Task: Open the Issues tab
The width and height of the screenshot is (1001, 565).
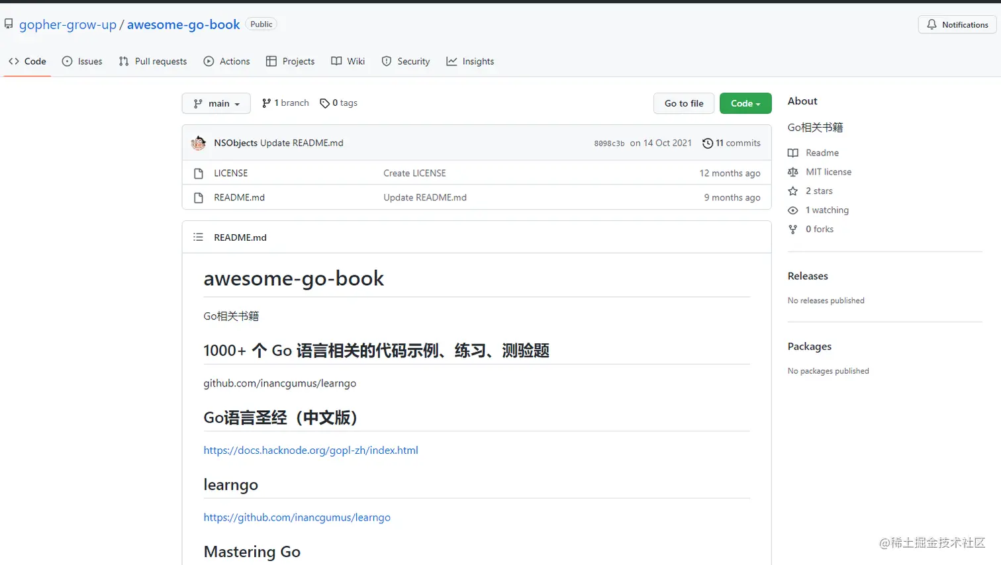Action: point(82,62)
